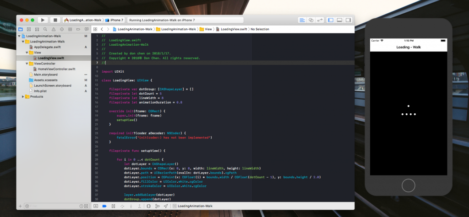Run the project with the Play button

pyautogui.click(x=43, y=20)
